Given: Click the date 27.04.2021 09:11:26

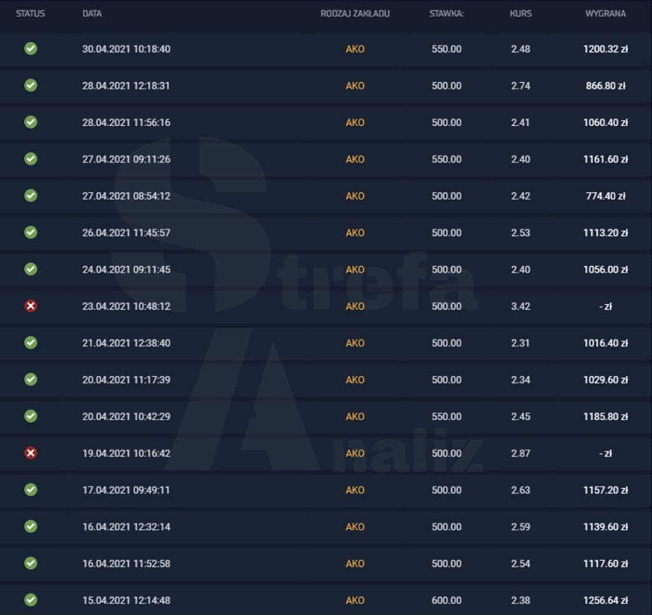Looking at the screenshot, I should pos(127,160).
